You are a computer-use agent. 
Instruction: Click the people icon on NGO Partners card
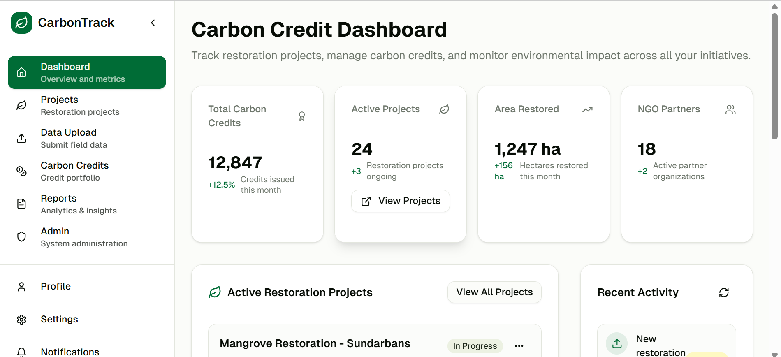[x=730, y=109]
